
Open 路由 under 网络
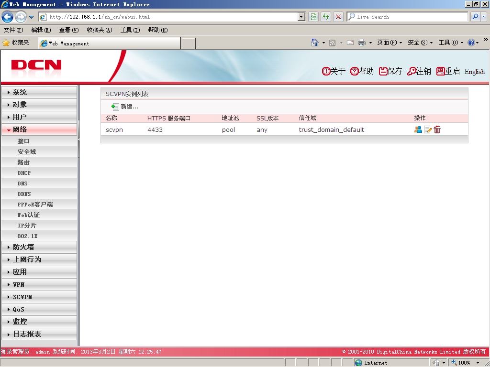(39, 162)
